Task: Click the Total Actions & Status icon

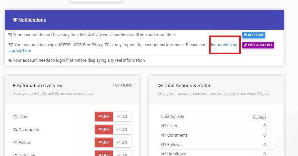Action: [x=160, y=86]
